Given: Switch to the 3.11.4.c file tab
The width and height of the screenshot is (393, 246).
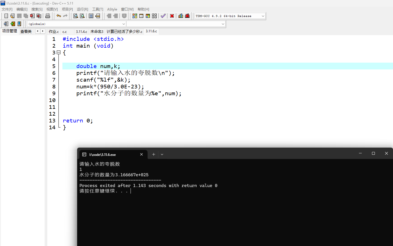Looking at the screenshot, I should click(x=81, y=31).
